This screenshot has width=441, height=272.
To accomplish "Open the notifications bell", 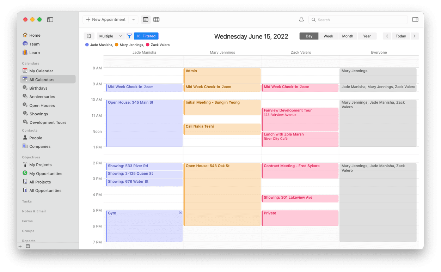I will click(301, 20).
